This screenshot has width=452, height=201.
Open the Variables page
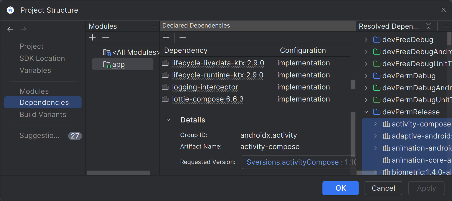(35, 70)
